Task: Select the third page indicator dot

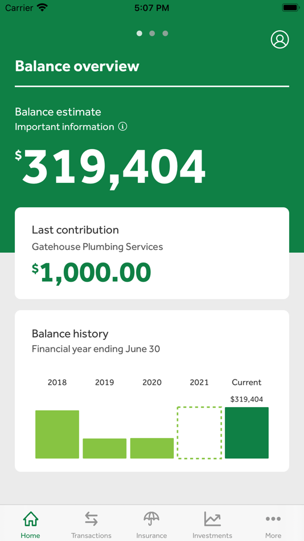Action: (165, 34)
